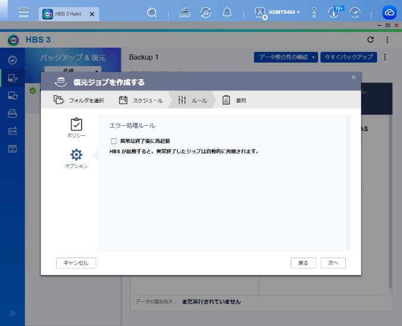Open the オプション rules section
The width and height of the screenshot is (402, 326).
tap(76, 158)
